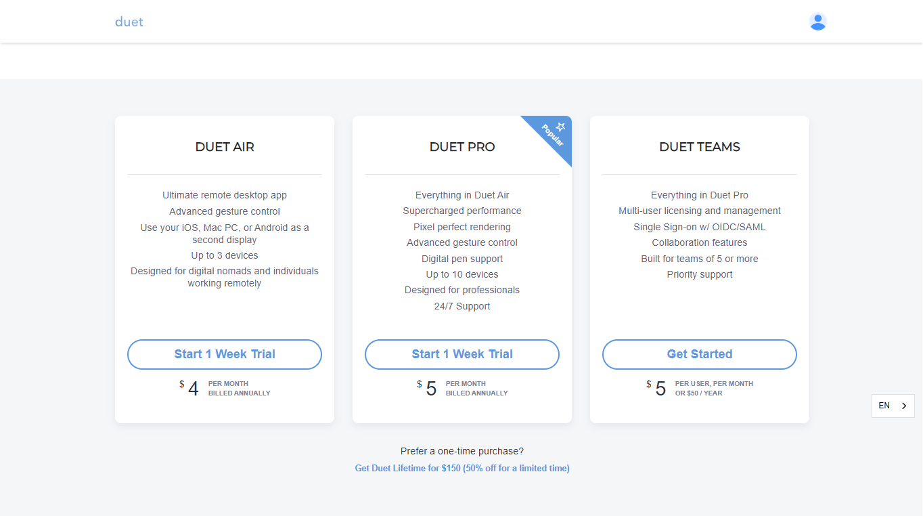The height and width of the screenshot is (516, 923).
Task: Click Get Started for Duet Teams
Action: point(700,354)
